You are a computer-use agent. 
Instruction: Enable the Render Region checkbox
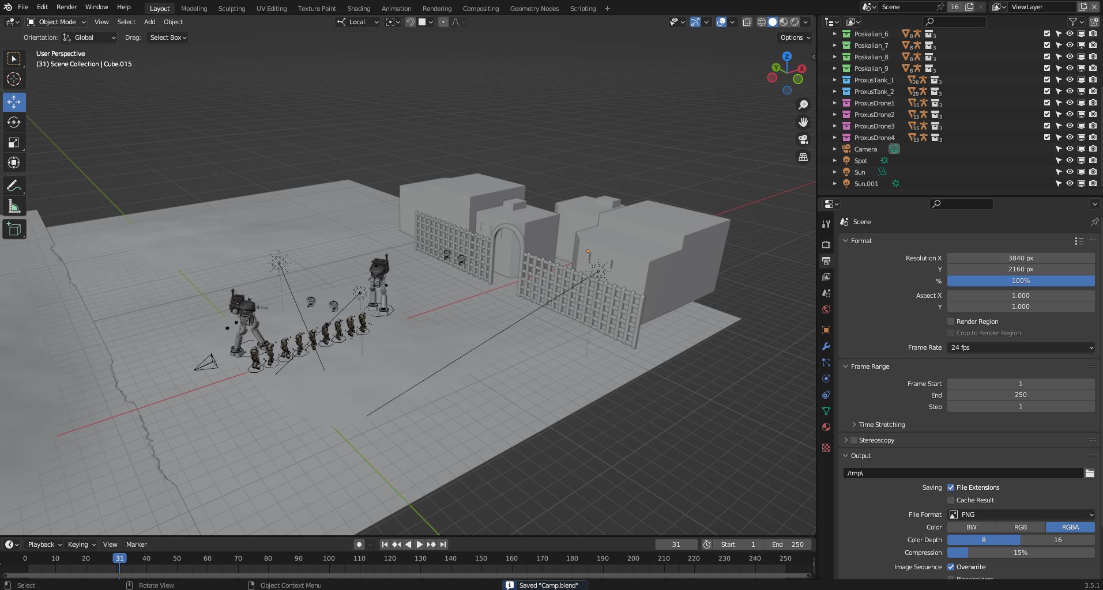(951, 322)
